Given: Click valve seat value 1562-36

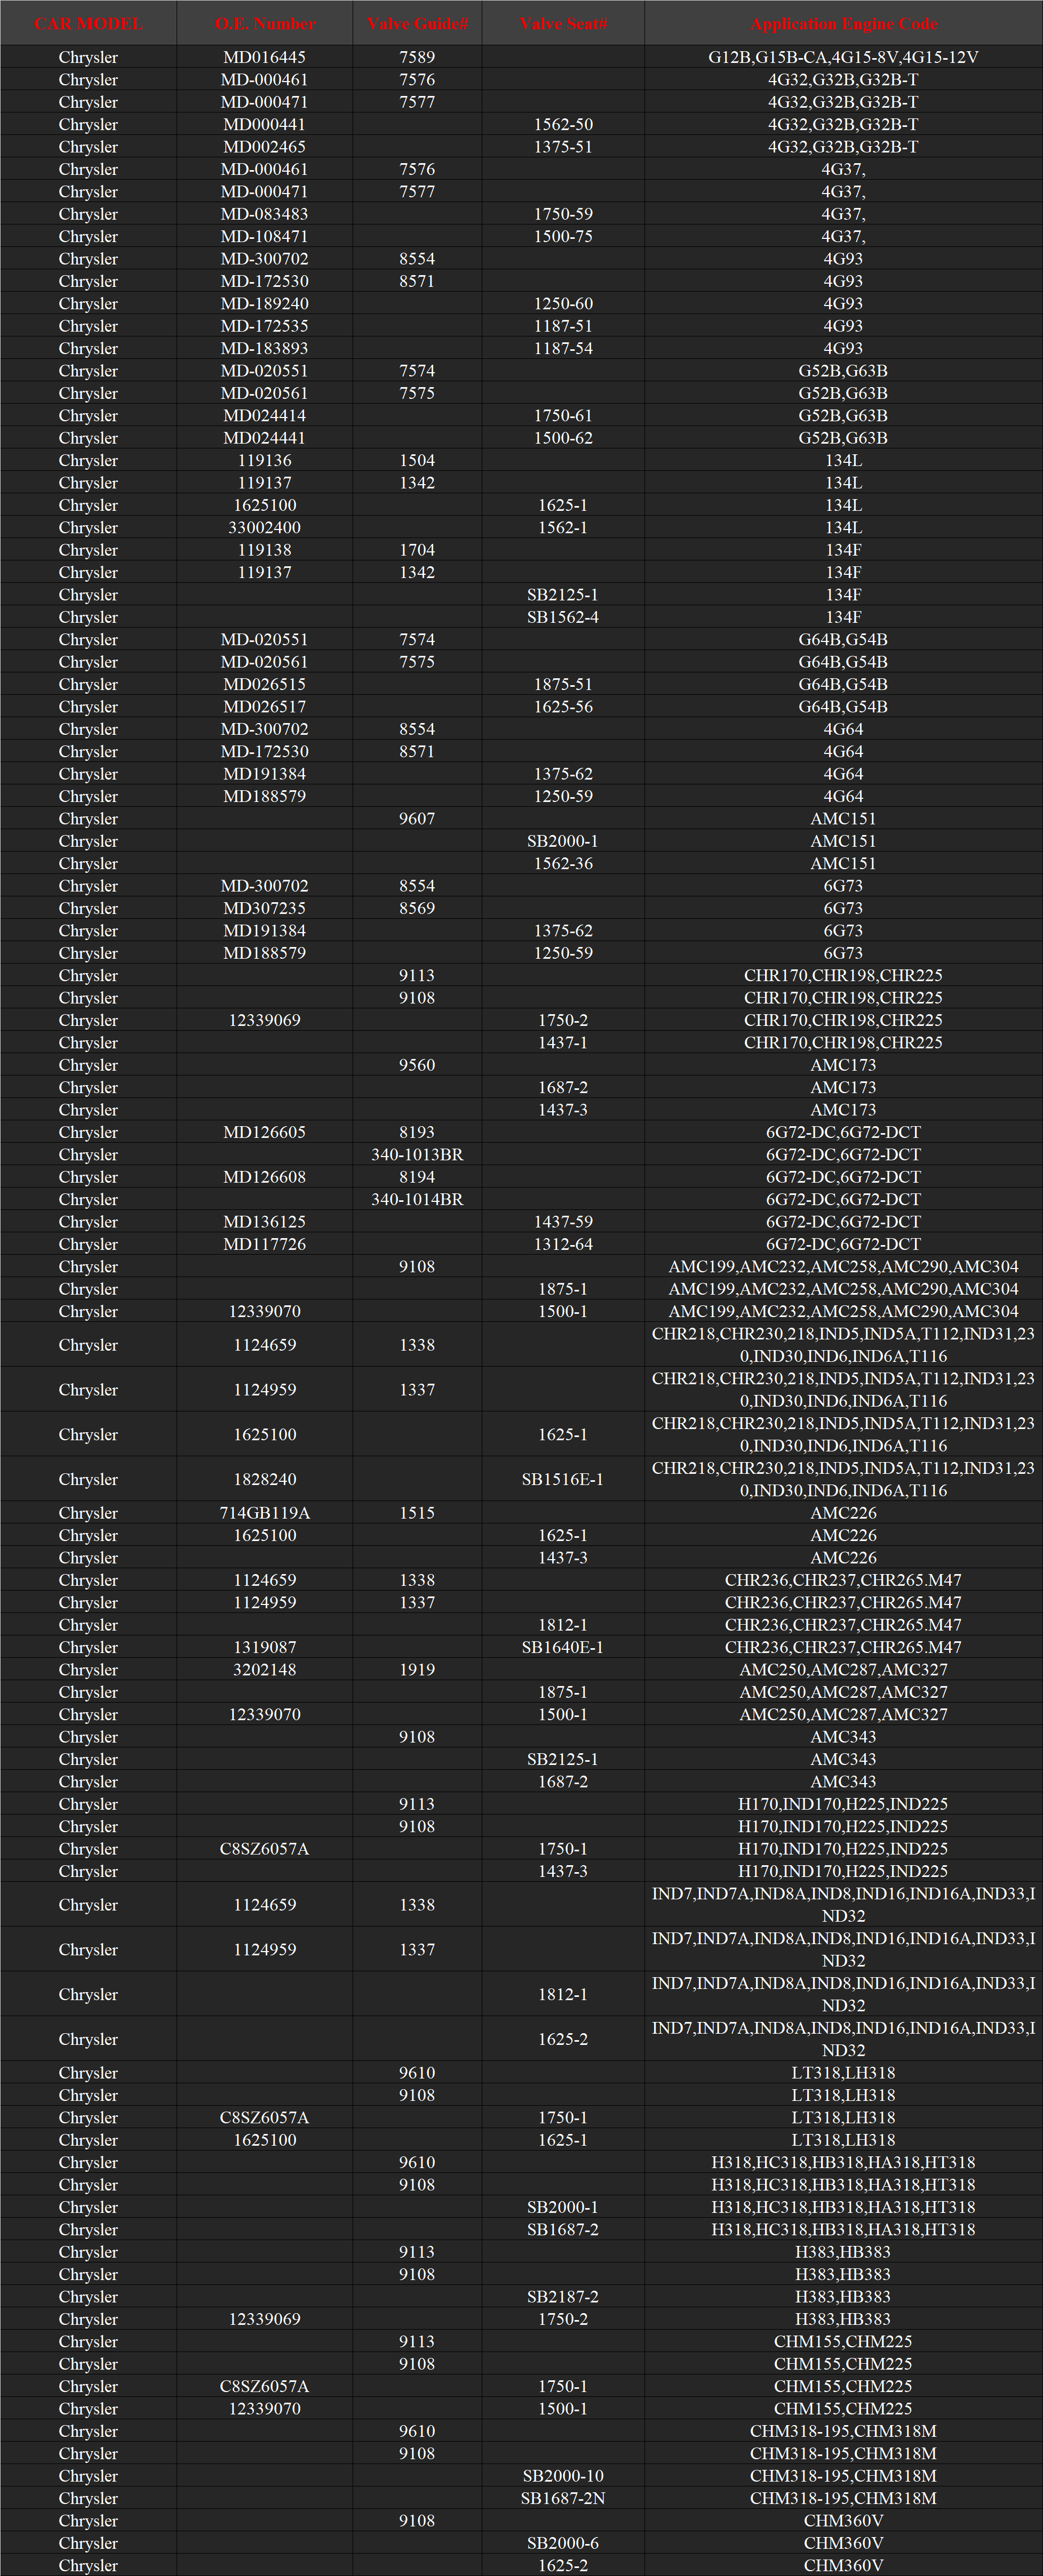Looking at the screenshot, I should pos(563,863).
